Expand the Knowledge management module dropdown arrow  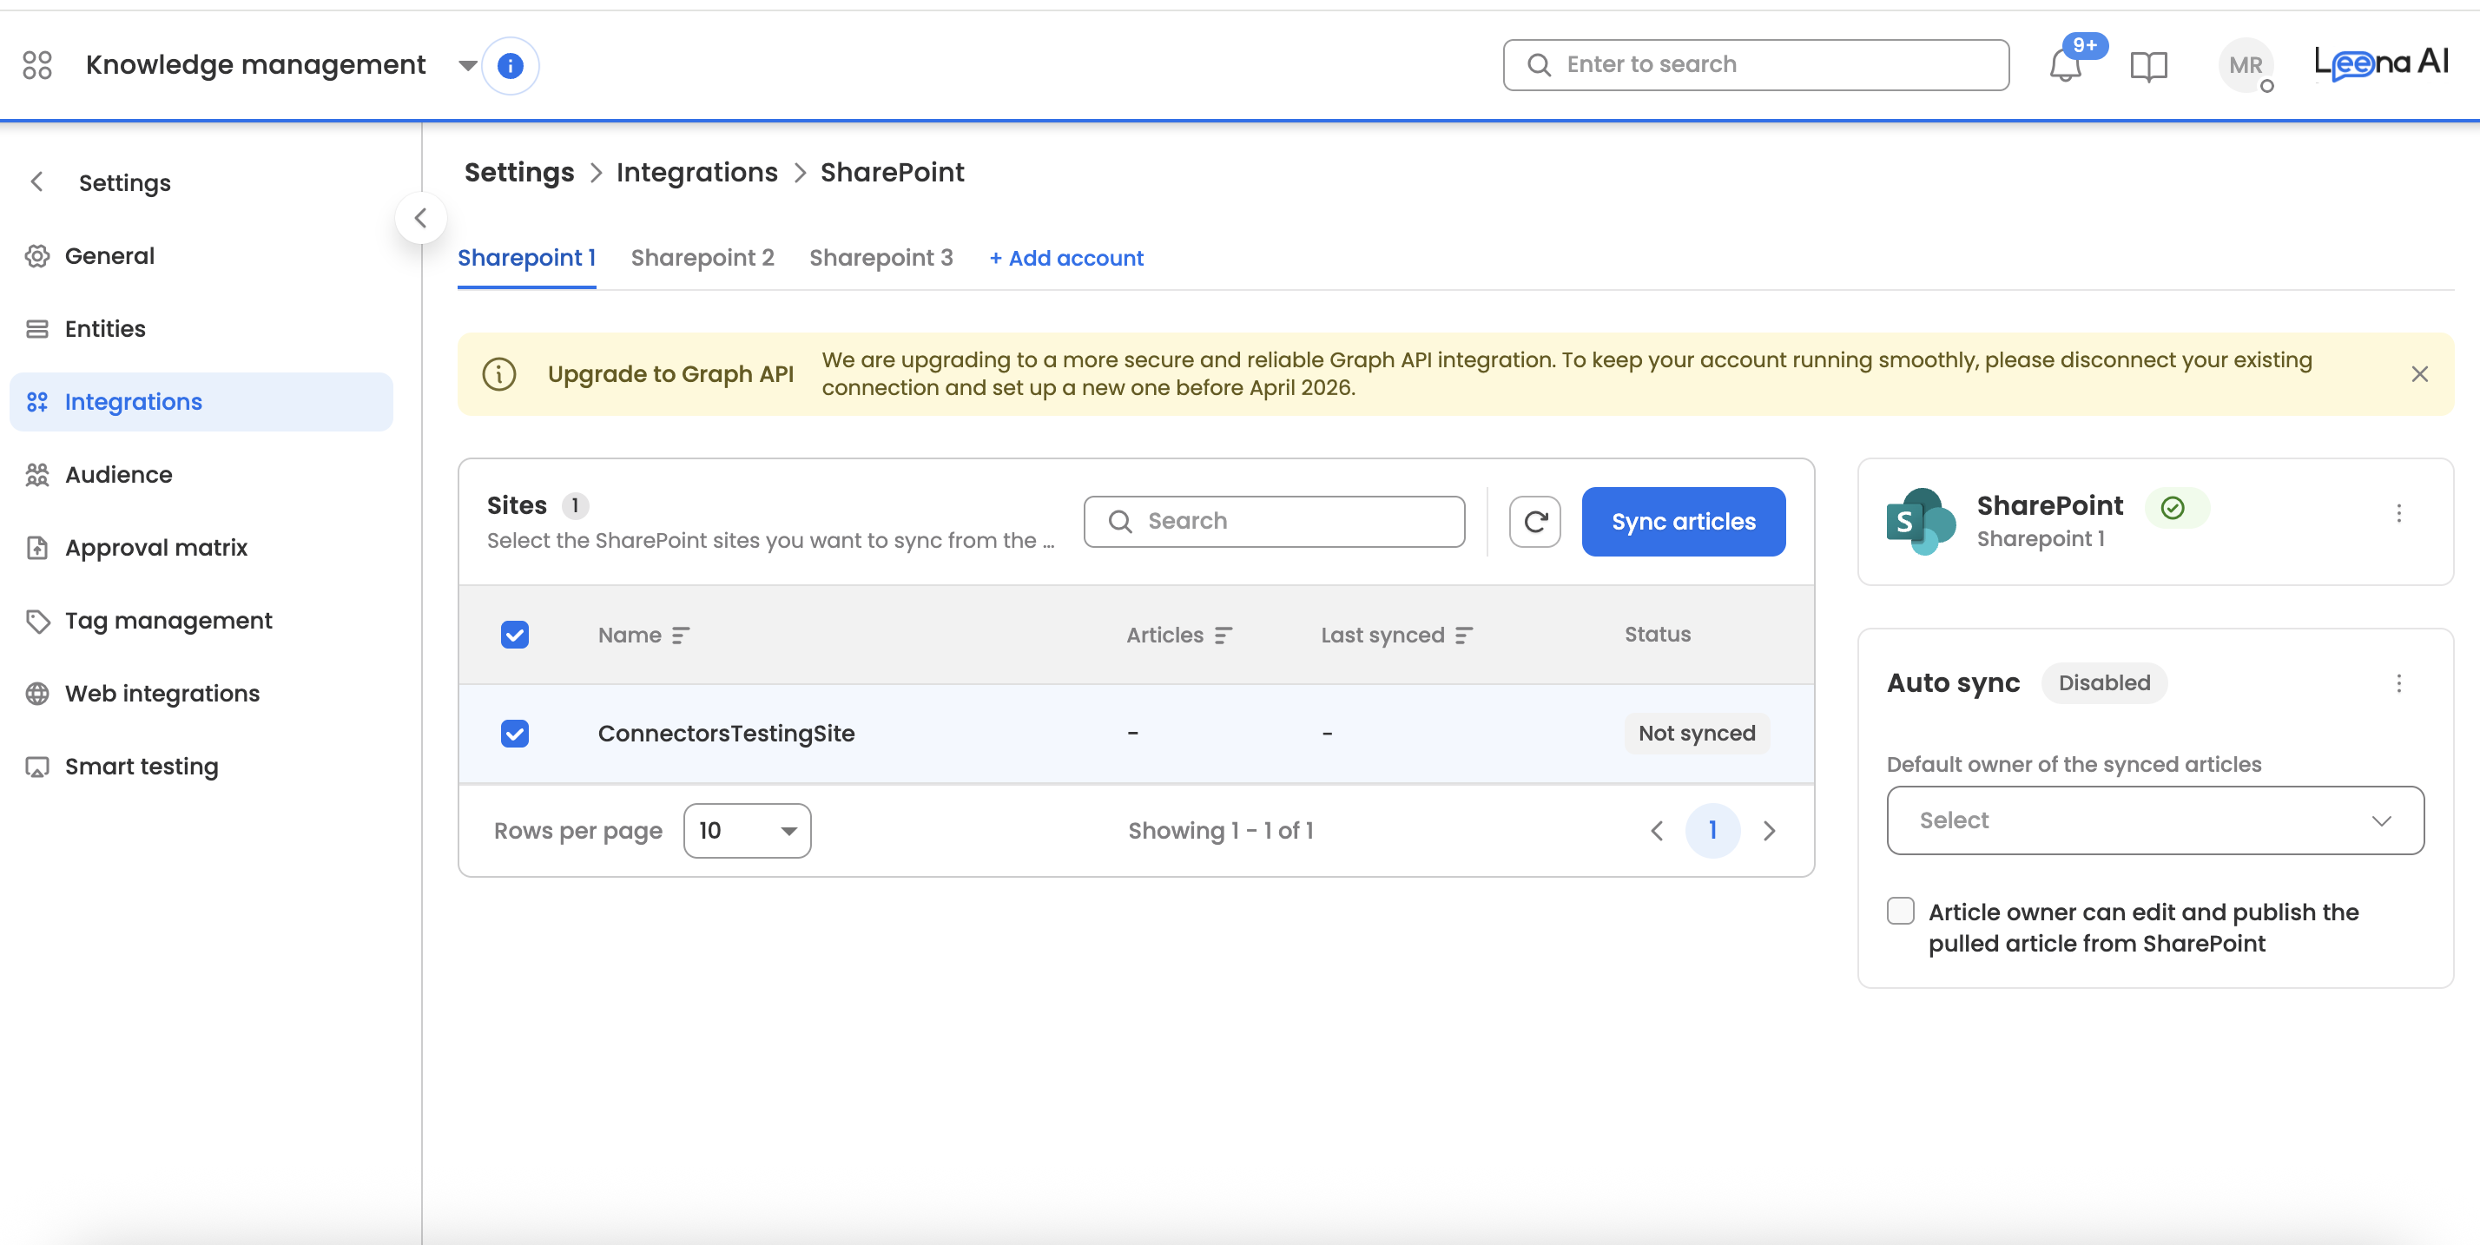467,65
